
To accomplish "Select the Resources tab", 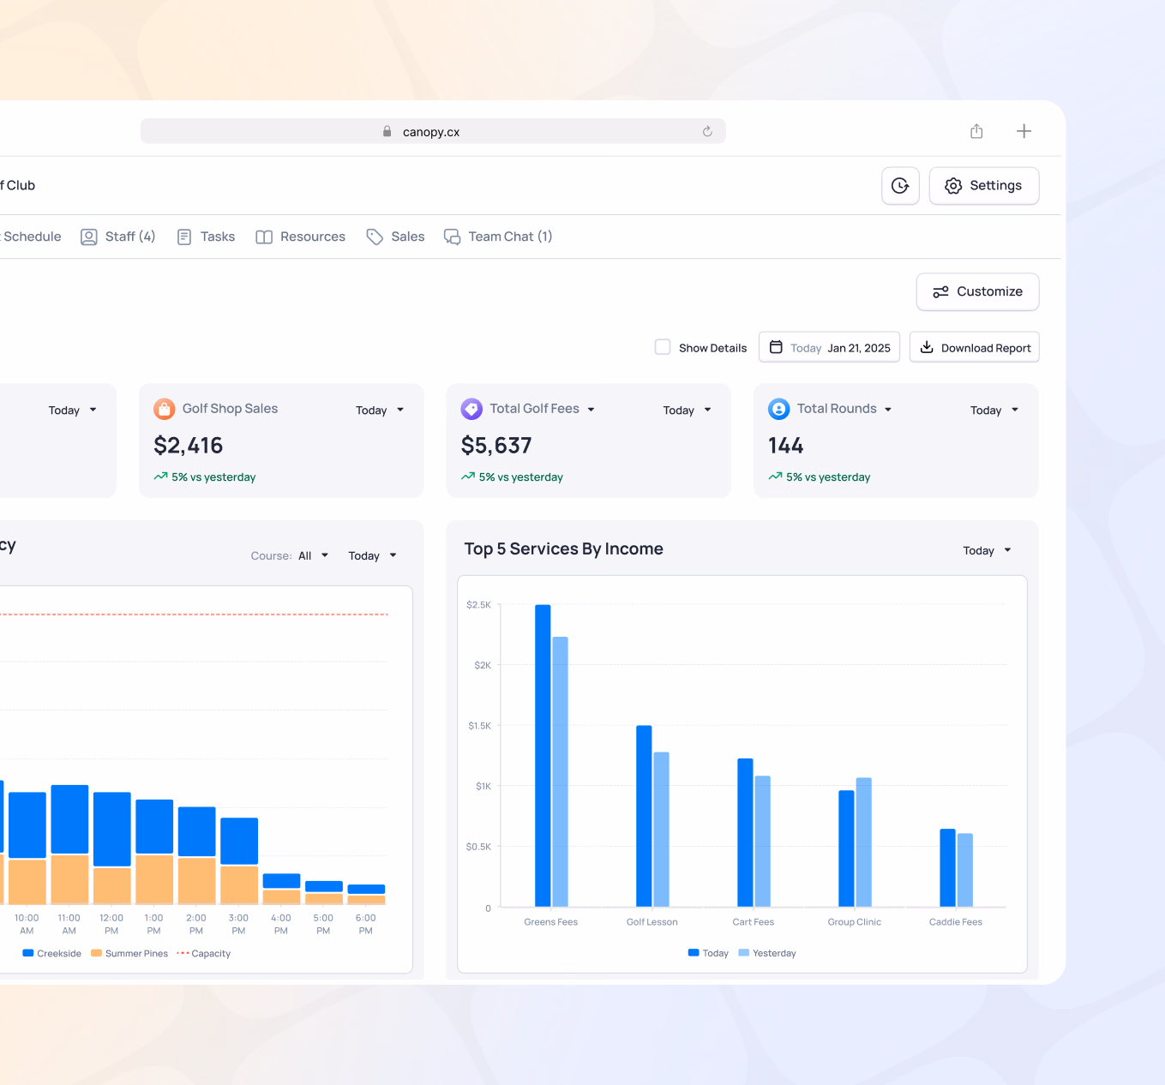I will pos(301,237).
